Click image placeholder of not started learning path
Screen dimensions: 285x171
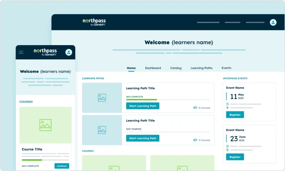[102, 130]
